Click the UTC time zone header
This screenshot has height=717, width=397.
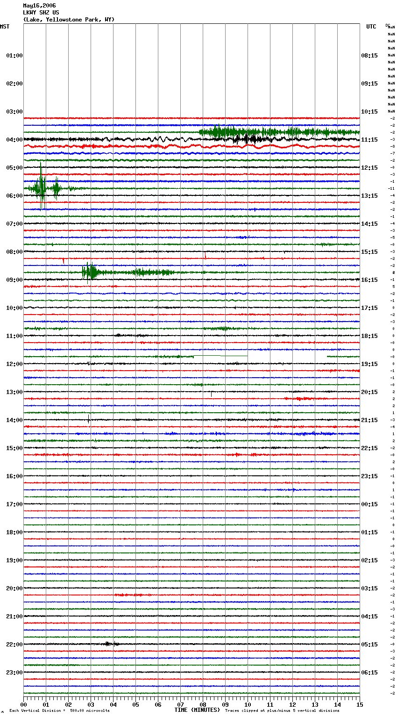[371, 27]
